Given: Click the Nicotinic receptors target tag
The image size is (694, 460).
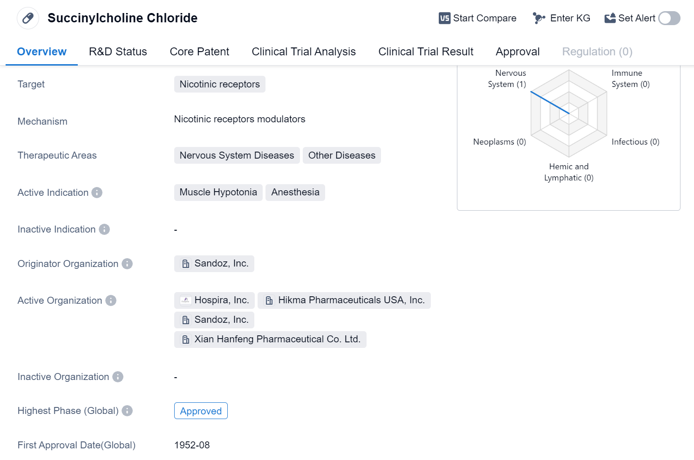Looking at the screenshot, I should [x=219, y=84].
